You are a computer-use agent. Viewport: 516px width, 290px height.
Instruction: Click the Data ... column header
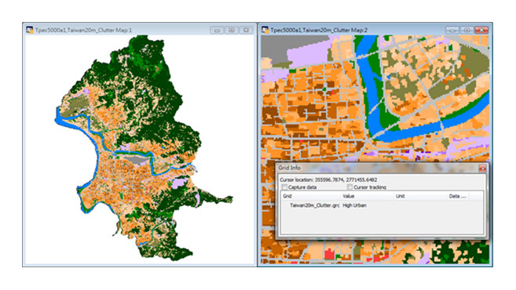[x=457, y=196]
